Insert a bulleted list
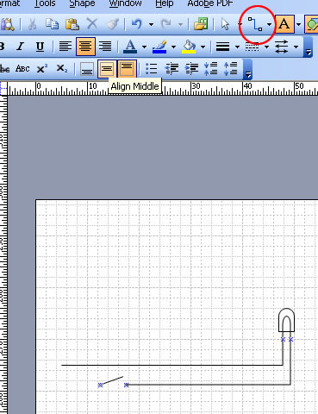 pos(152,69)
